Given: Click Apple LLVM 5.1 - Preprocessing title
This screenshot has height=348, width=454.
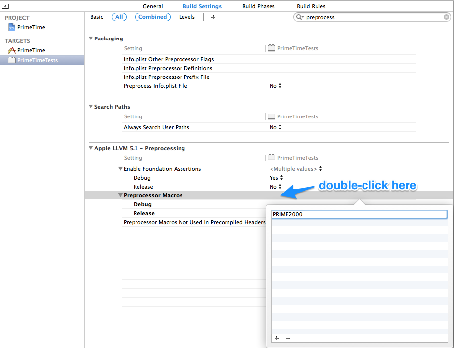Looking at the screenshot, I should [139, 148].
